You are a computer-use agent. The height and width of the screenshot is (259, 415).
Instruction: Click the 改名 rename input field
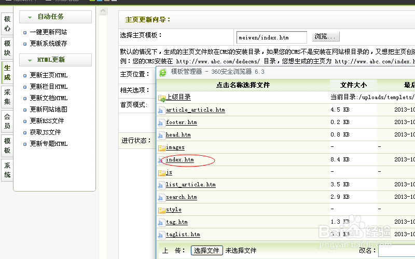(396, 251)
